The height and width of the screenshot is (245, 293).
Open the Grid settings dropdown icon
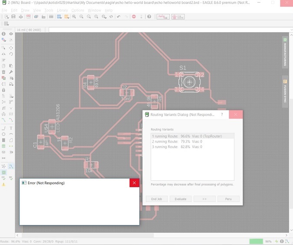coord(7,23)
